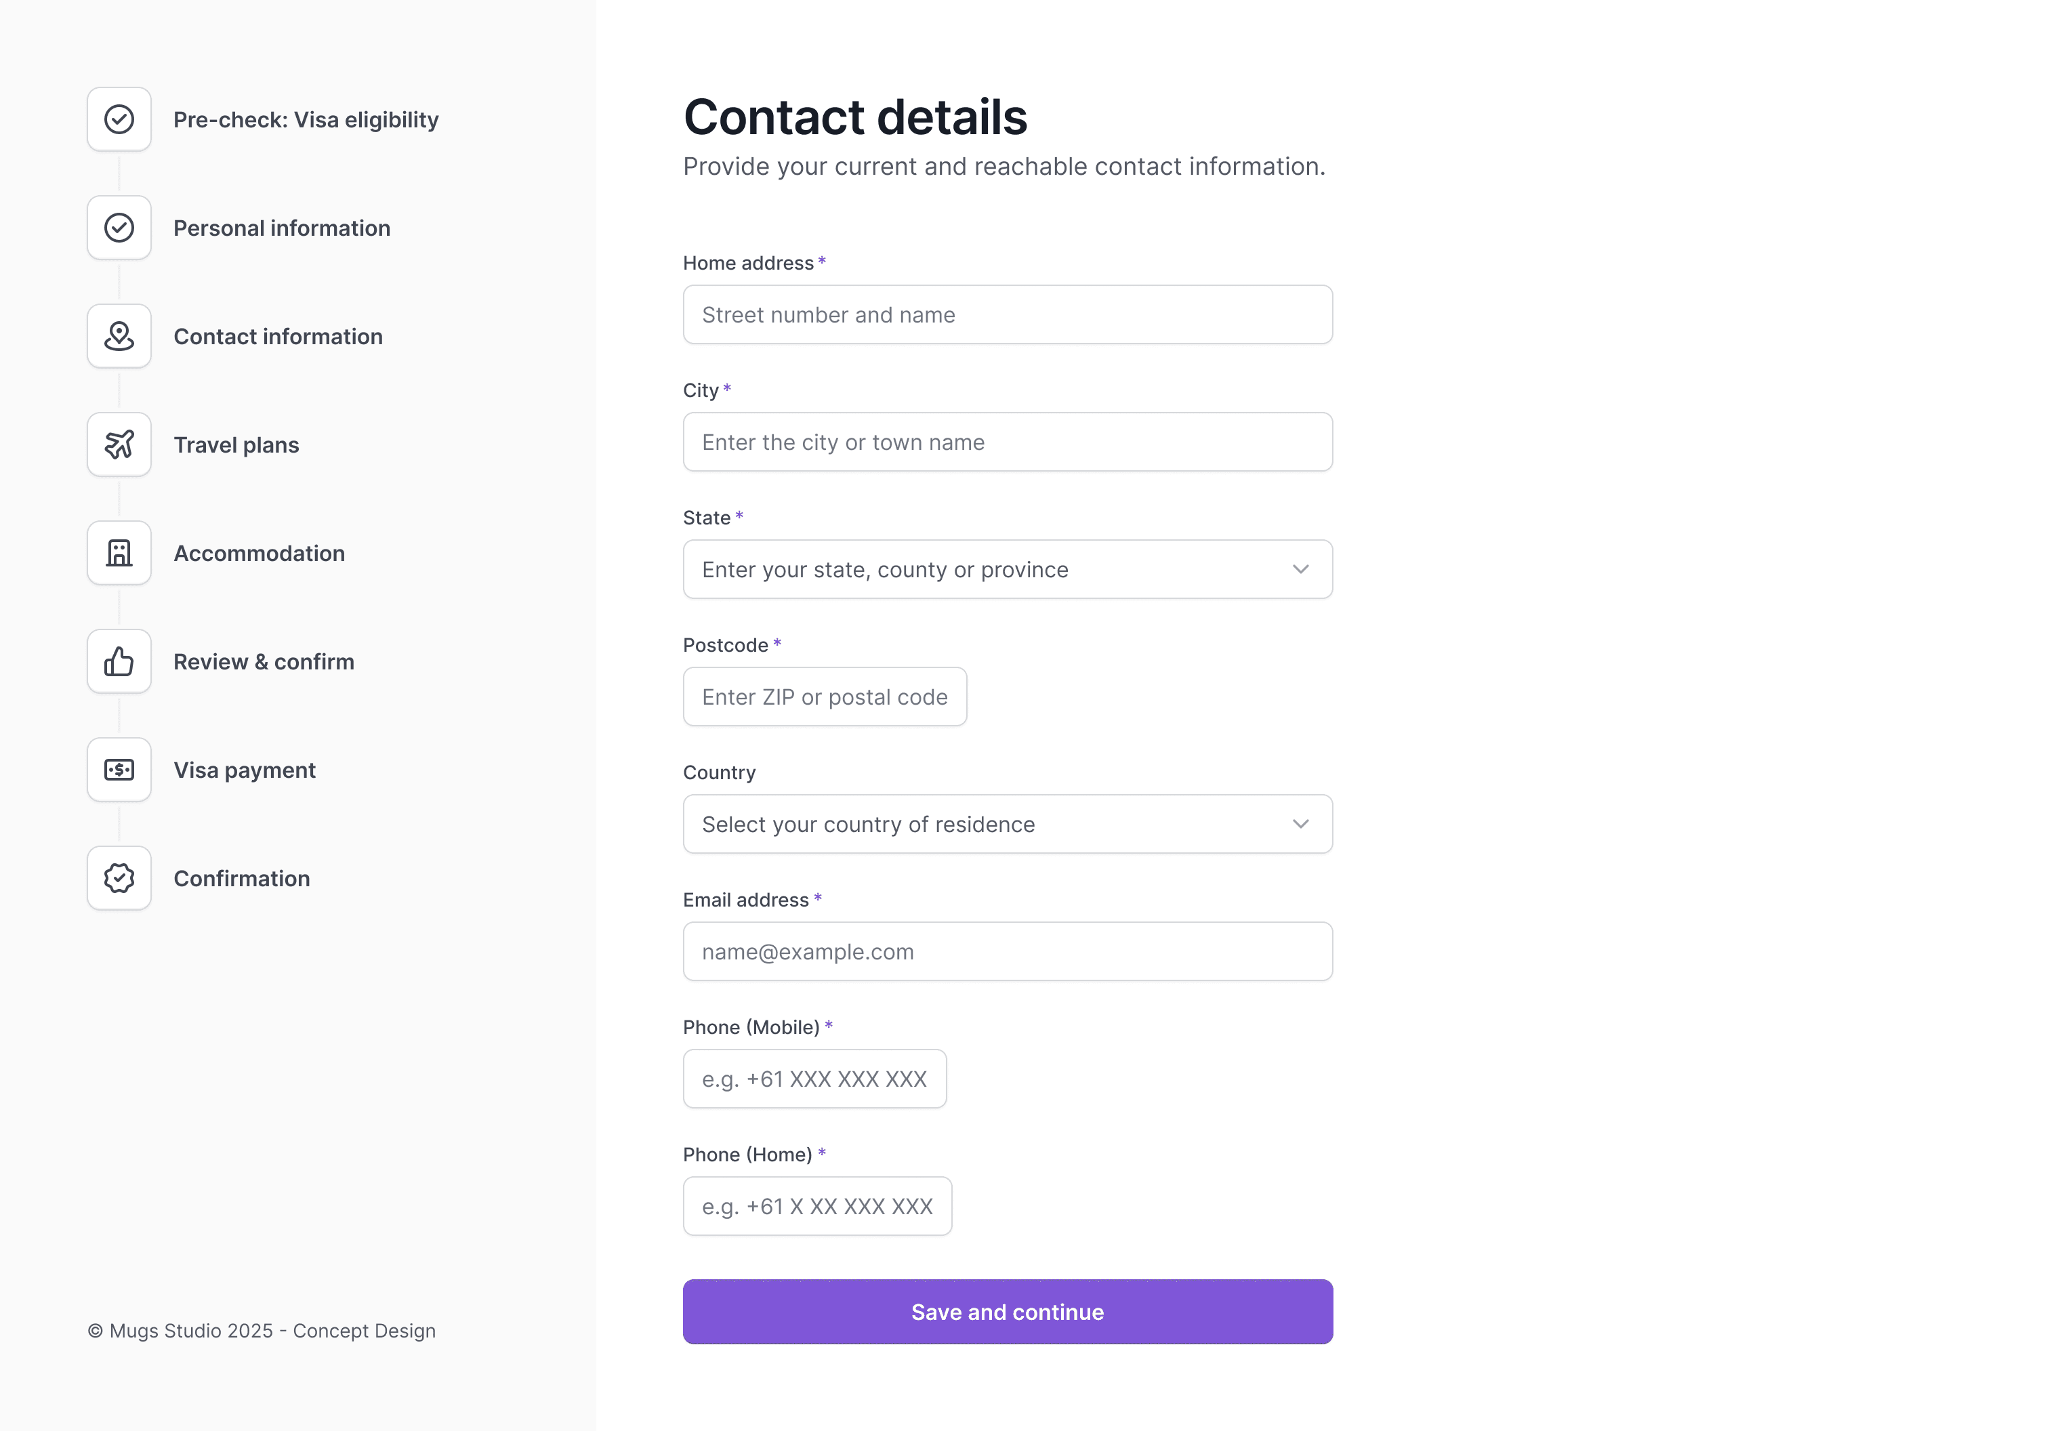Viewport: 2049px width, 1431px height.
Task: Navigate to the Travel plans step
Action: [236, 444]
